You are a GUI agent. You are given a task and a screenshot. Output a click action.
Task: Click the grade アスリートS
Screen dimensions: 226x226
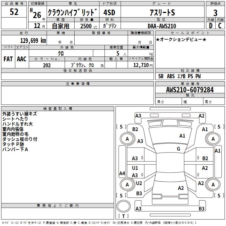[x=162, y=12]
